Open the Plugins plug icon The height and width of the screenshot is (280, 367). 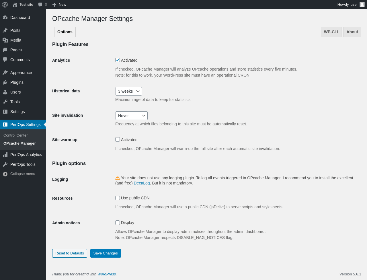tap(5, 82)
